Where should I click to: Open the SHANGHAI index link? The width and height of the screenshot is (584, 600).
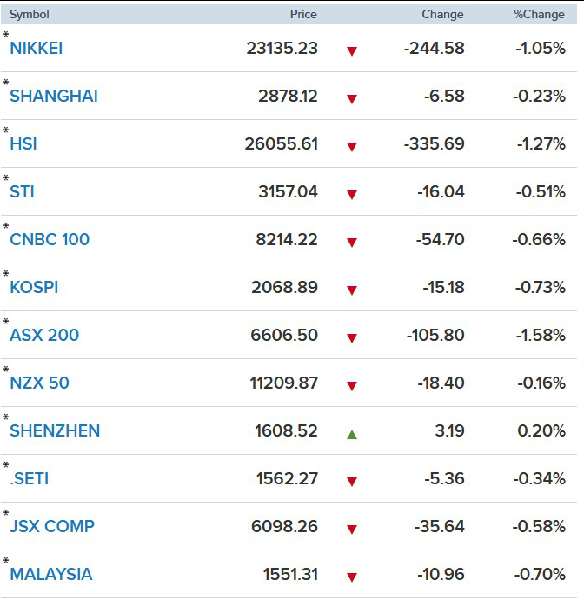click(x=54, y=96)
